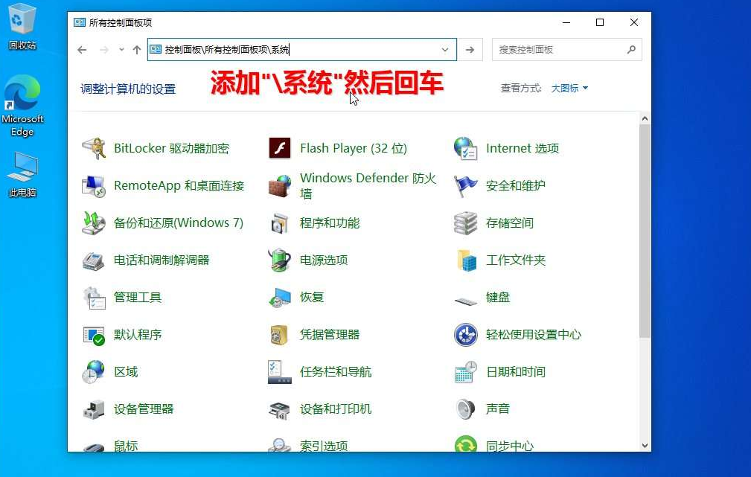The height and width of the screenshot is (477, 751).
Task: Open the Internet 选项 globe icon
Action: point(465,149)
